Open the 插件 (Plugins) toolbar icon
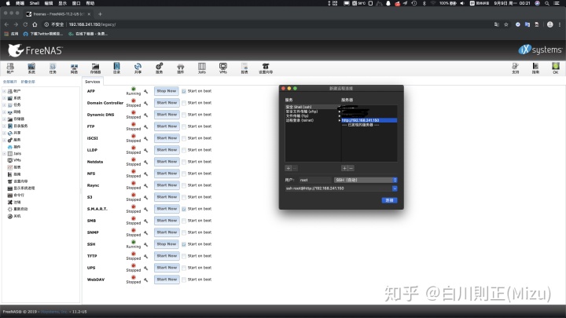This screenshot has width=566, height=318. pyautogui.click(x=181, y=68)
